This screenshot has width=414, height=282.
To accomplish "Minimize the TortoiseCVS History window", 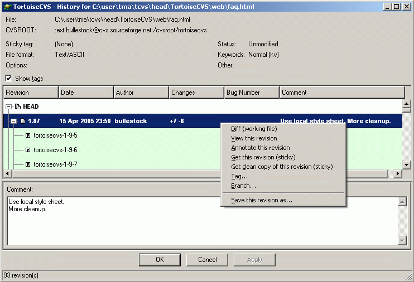I will (387, 7).
